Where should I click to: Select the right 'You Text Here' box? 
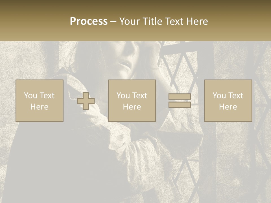[228, 101]
